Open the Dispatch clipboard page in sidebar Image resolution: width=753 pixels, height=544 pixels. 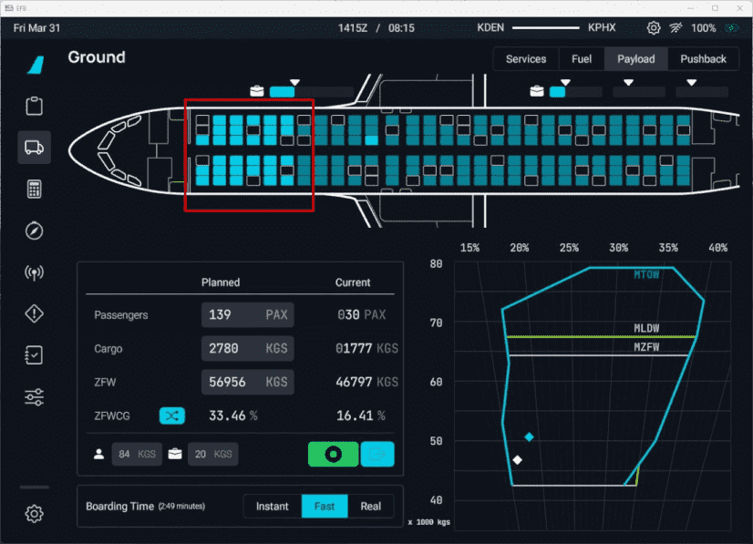pos(34,106)
